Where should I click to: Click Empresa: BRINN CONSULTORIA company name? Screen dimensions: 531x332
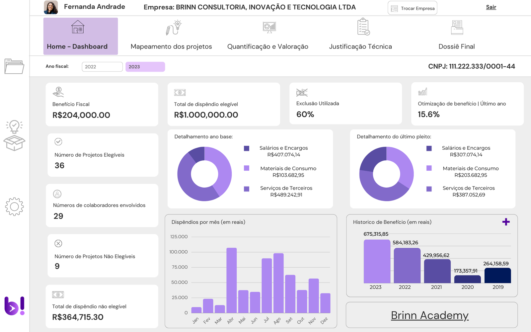(250, 7)
